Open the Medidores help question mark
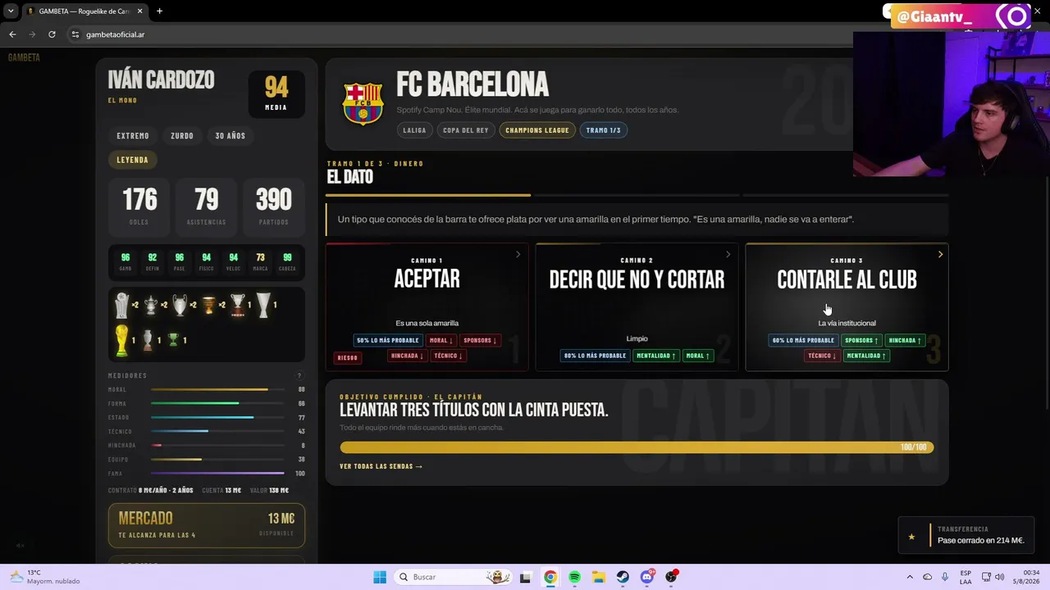 [x=299, y=376]
